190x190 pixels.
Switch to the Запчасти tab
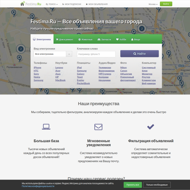104,39
